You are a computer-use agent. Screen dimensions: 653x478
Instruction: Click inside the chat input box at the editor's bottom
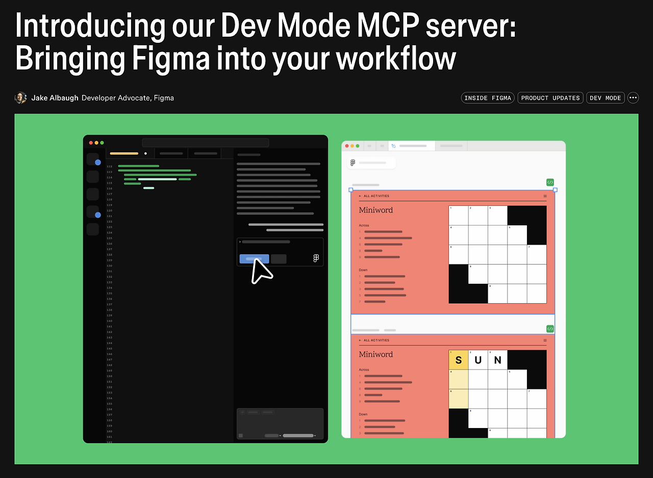(x=280, y=423)
